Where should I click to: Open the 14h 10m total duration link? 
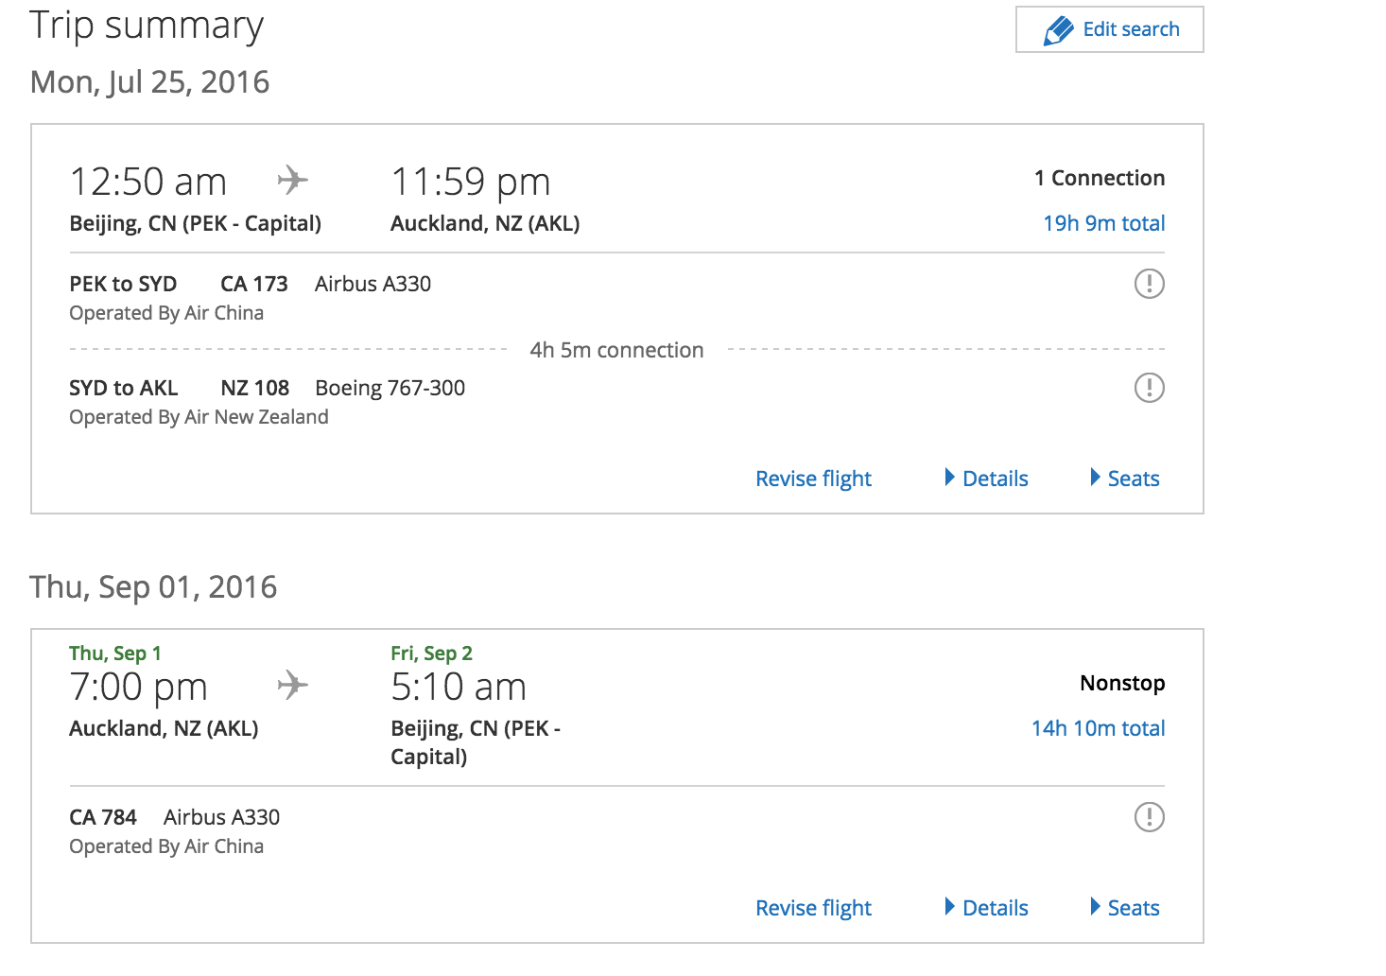[1098, 729]
